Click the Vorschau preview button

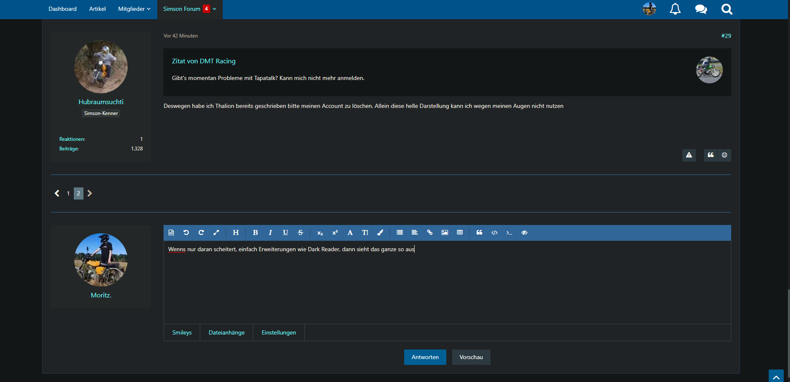(x=471, y=357)
